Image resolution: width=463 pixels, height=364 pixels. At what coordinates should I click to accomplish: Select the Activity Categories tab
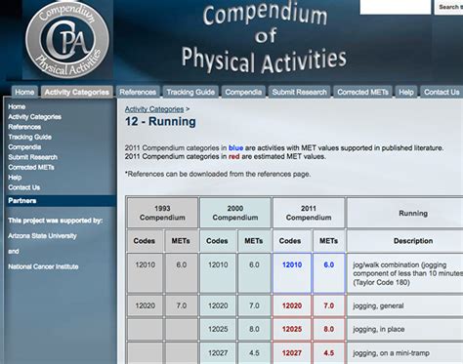coord(77,92)
